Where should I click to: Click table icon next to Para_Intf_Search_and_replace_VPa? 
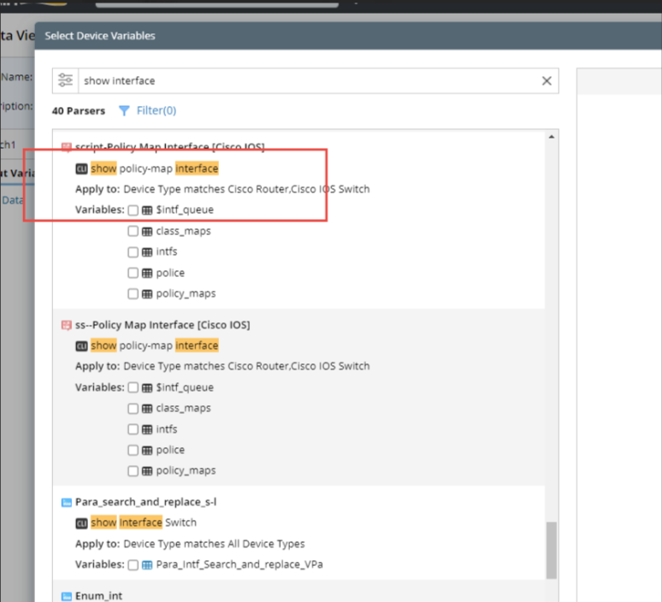point(147,564)
